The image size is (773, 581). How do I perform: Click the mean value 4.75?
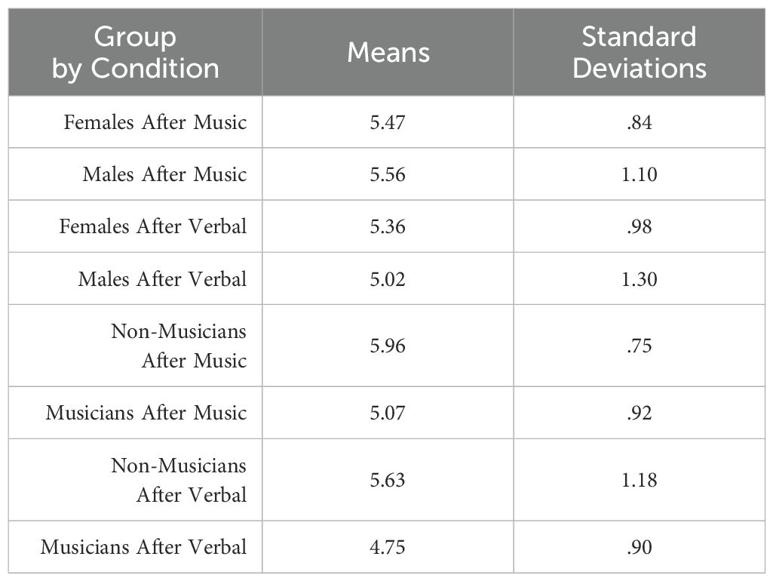coord(388,547)
